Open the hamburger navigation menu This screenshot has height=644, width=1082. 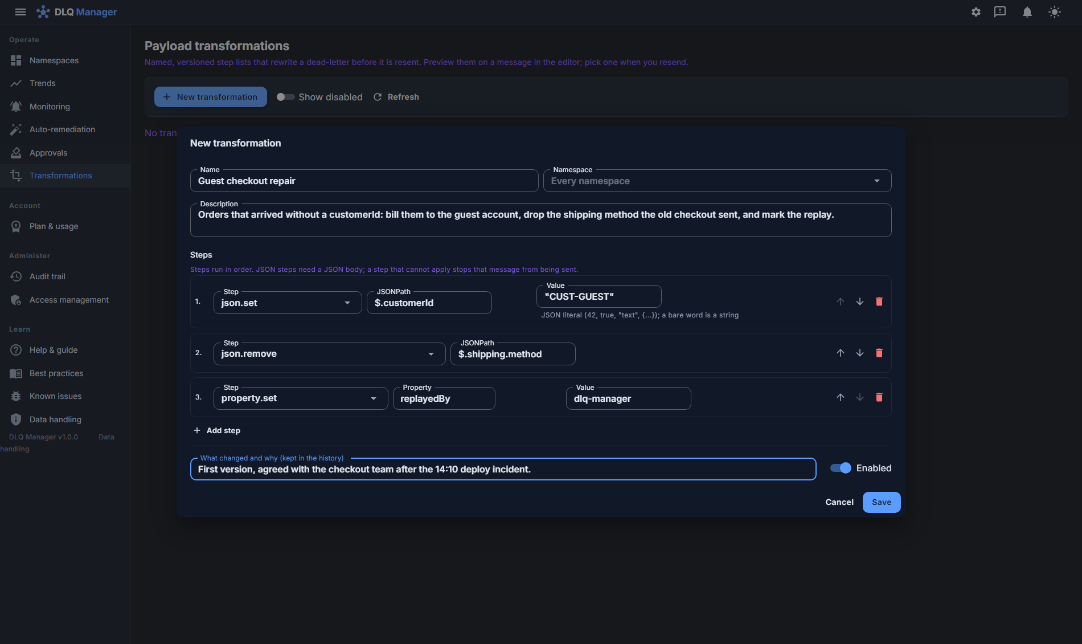(21, 12)
